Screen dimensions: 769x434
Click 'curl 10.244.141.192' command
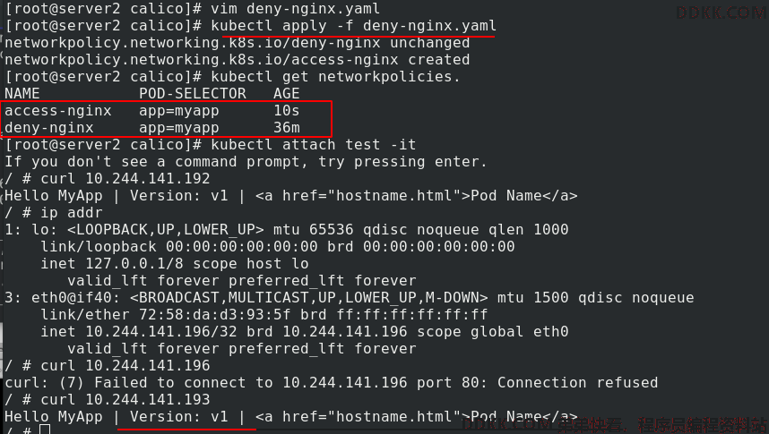point(125,179)
